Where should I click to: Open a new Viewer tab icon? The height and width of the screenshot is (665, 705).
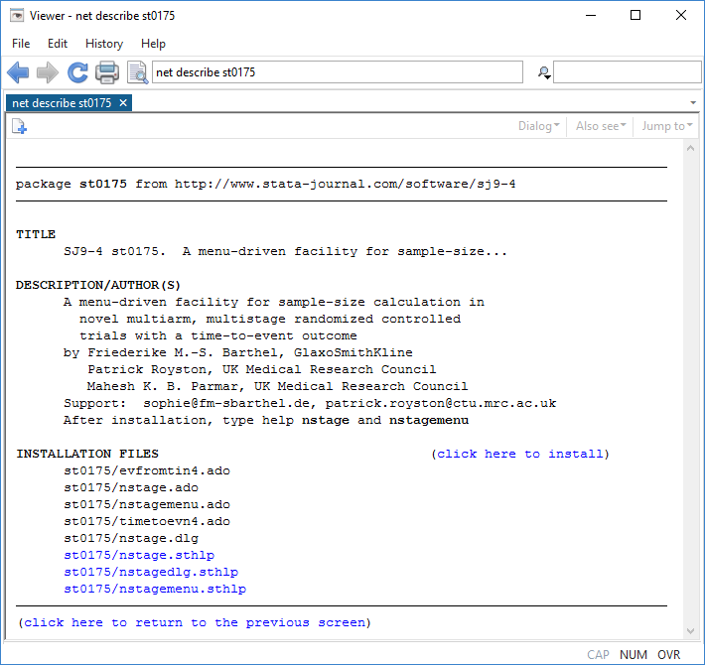coord(19,126)
